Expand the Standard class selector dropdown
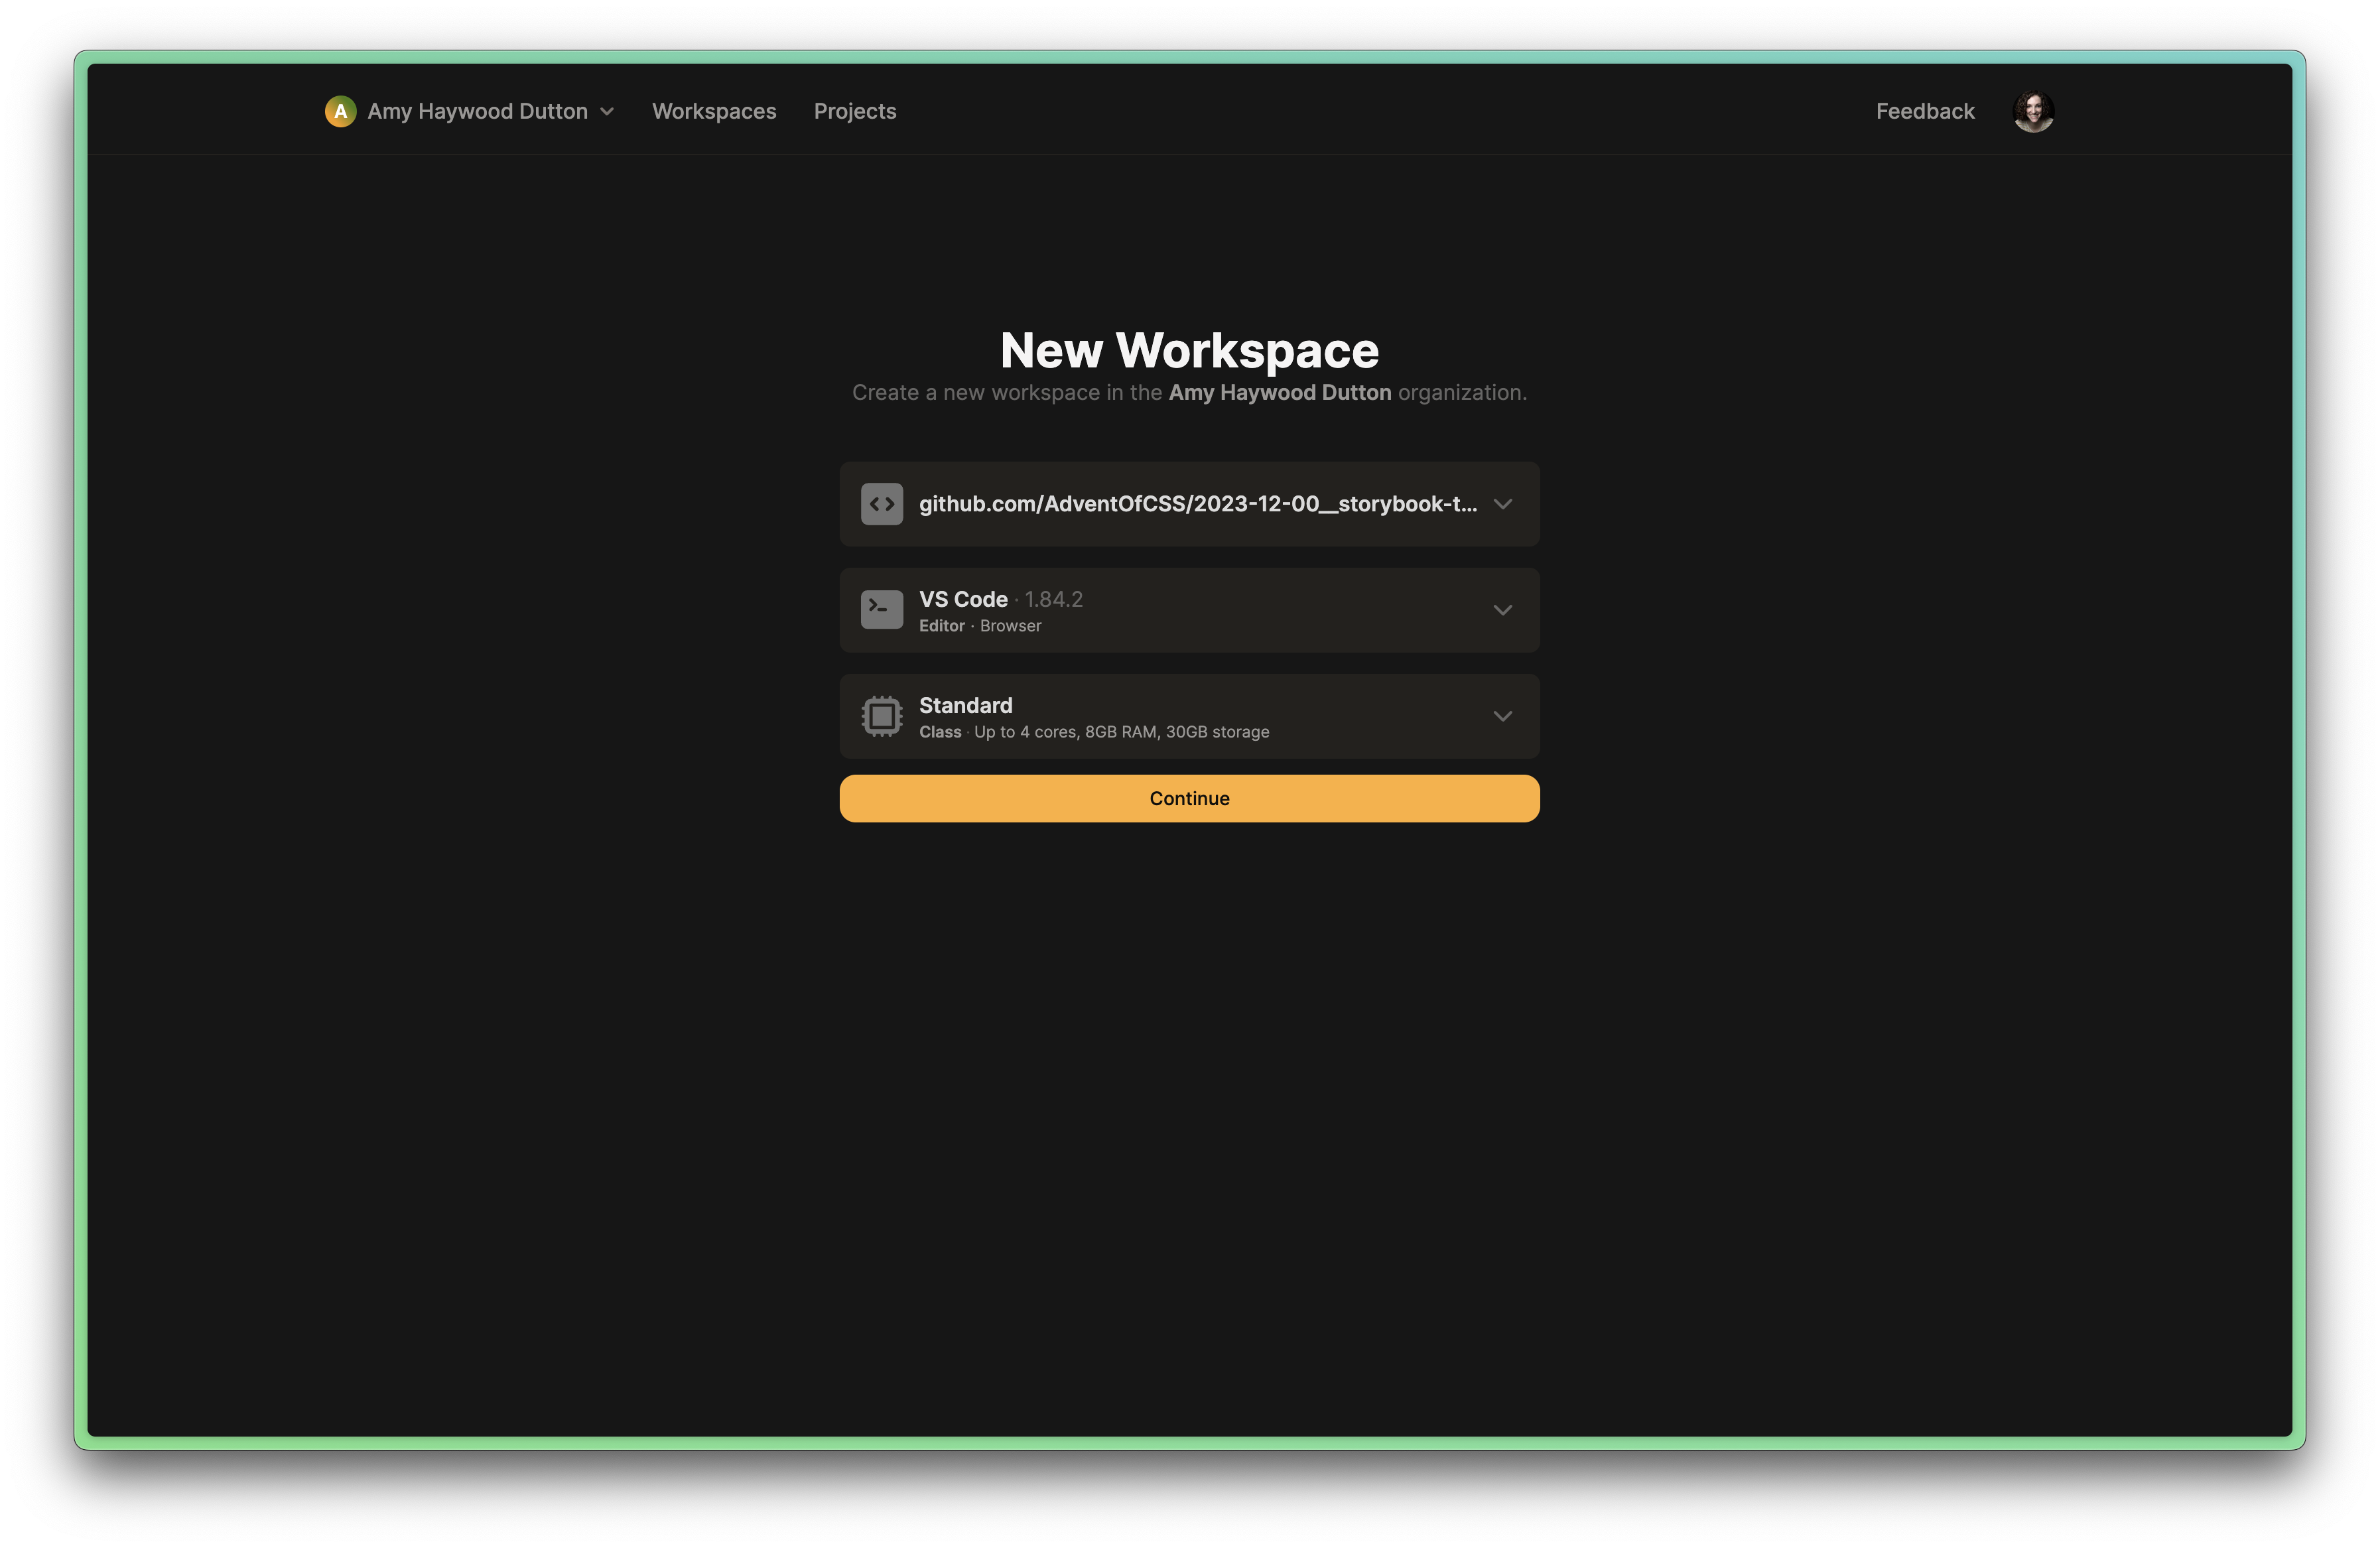This screenshot has height=1548, width=2380. click(1503, 716)
